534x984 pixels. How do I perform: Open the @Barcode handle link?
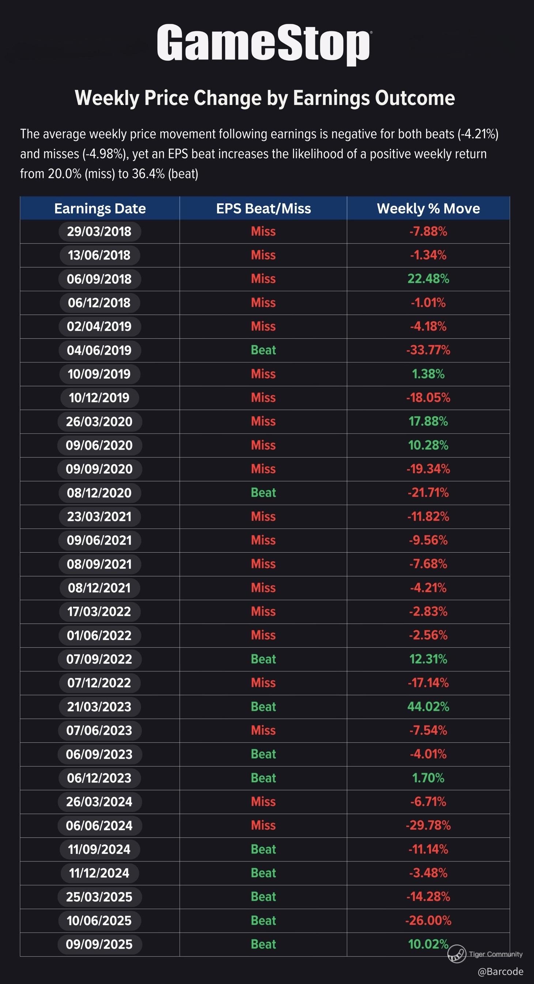click(500, 972)
